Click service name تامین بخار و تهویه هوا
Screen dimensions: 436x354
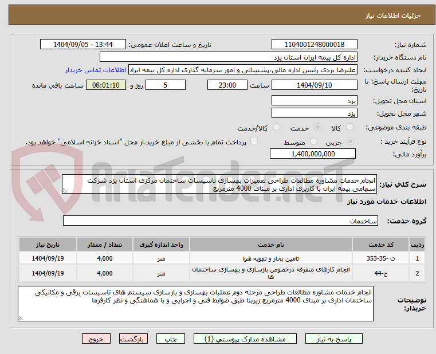pyautogui.click(x=271, y=258)
